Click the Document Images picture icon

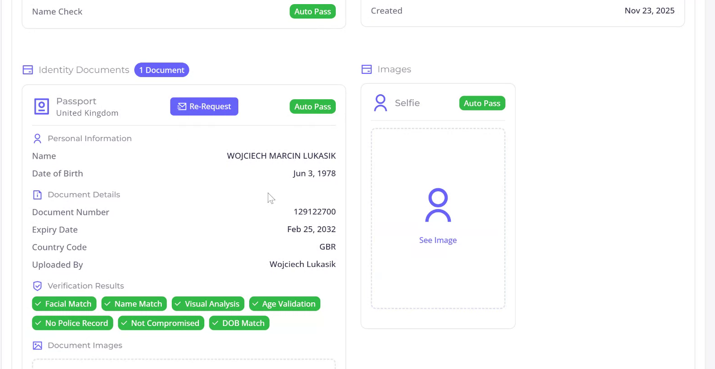38,345
